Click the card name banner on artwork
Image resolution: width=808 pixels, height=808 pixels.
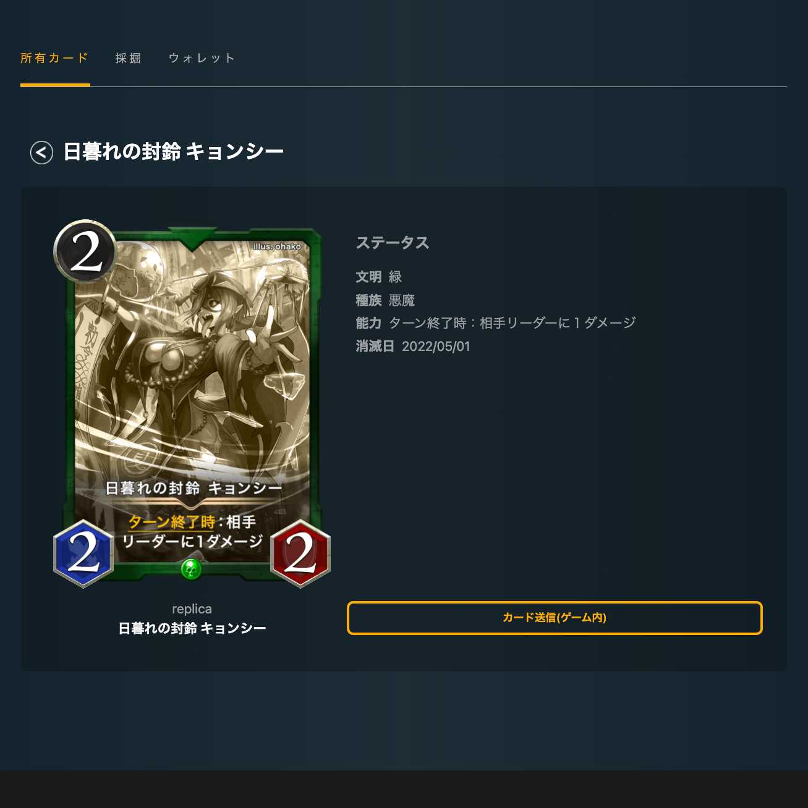[x=193, y=488]
